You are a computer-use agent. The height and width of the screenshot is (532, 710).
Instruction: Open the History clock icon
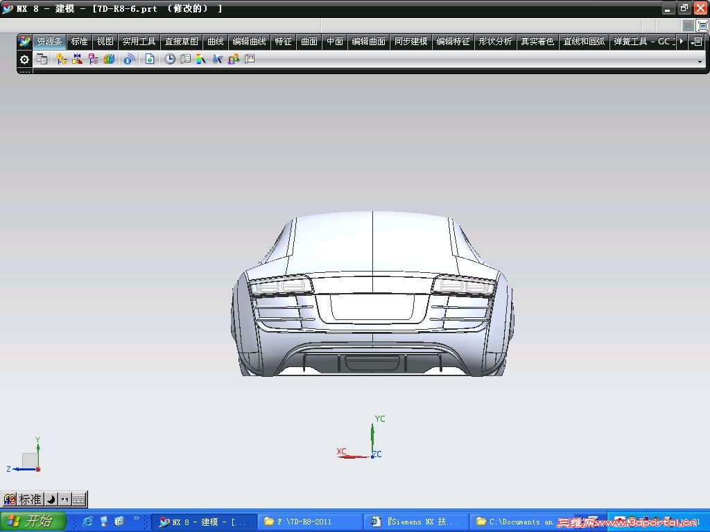[169, 59]
